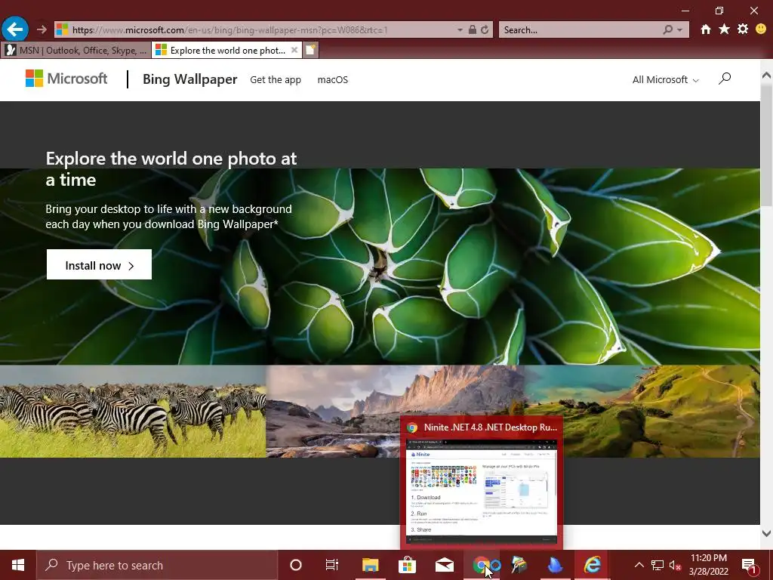Close the Explore the world tab
This screenshot has height=580, width=773.
tap(294, 50)
